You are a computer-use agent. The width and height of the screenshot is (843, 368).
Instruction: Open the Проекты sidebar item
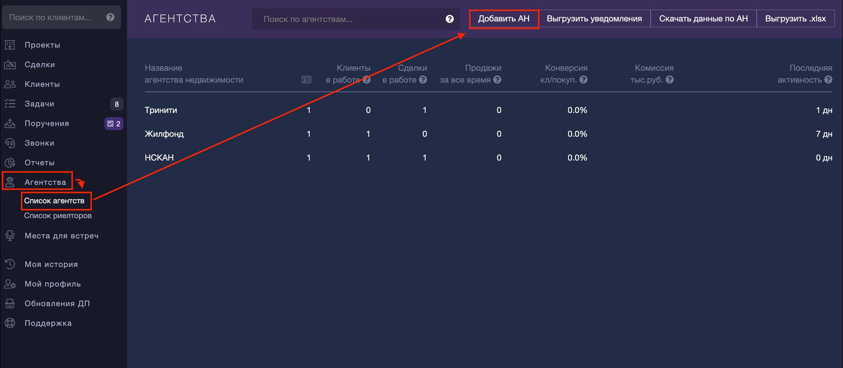tap(42, 45)
